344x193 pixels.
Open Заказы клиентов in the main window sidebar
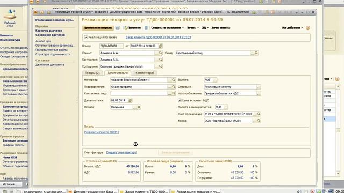click(15, 81)
